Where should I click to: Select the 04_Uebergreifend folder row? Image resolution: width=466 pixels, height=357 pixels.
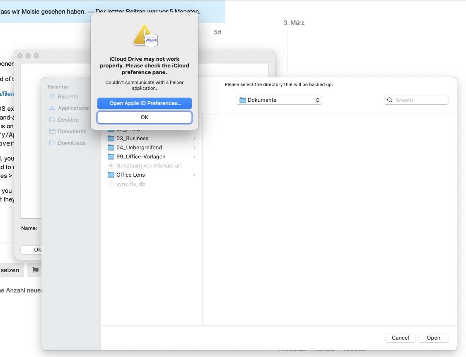coord(152,148)
